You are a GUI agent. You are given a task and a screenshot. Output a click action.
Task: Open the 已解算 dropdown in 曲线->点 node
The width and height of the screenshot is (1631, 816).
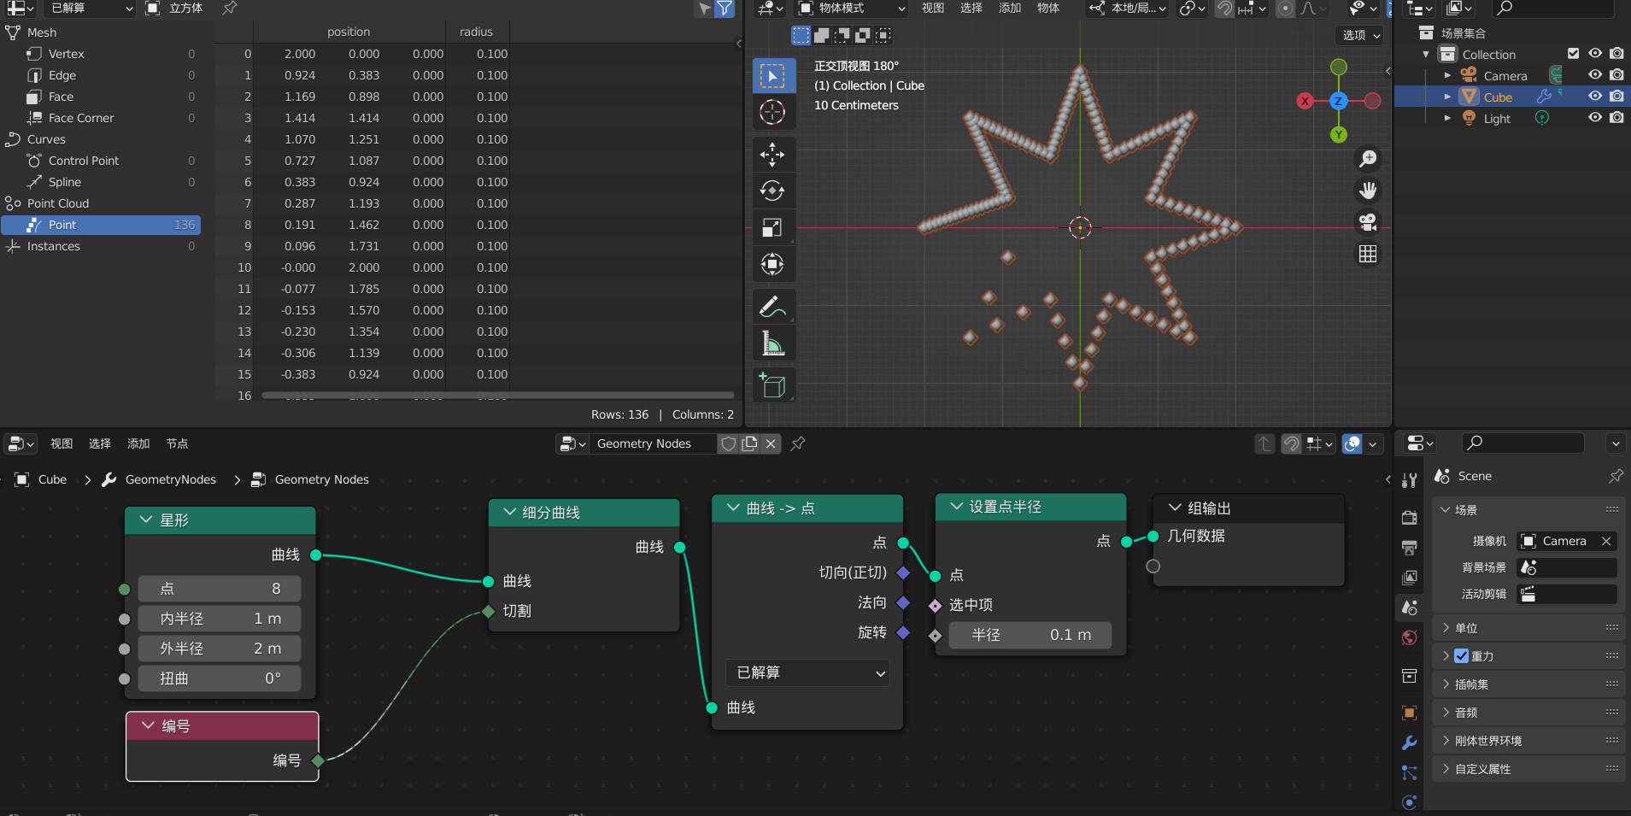(807, 672)
